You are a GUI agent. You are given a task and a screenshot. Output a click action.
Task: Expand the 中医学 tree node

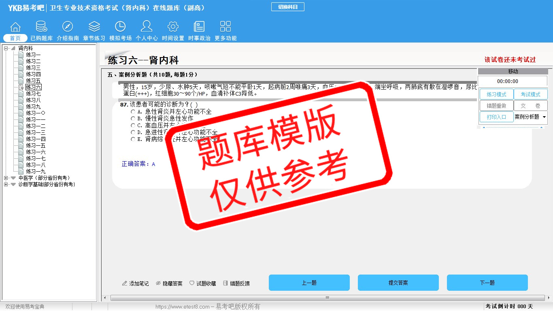(6, 178)
